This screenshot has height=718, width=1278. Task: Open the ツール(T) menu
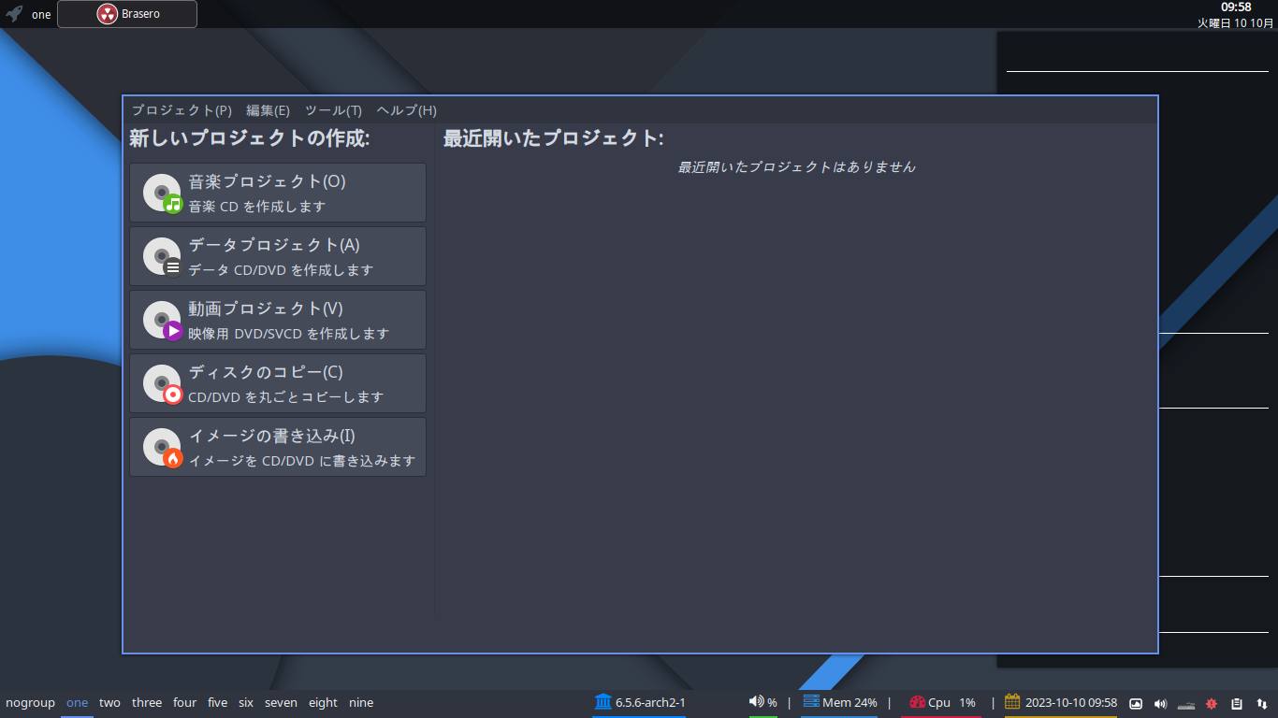click(333, 110)
